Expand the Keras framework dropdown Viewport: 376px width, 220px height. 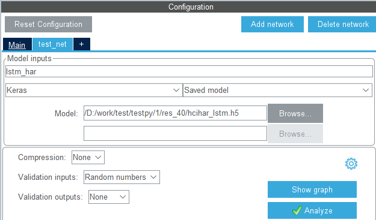[x=94, y=90]
